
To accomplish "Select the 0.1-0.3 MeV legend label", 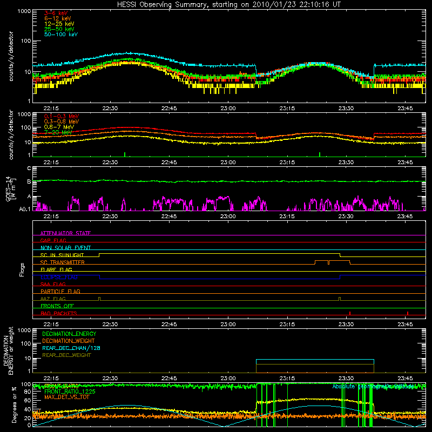I will [62, 116].
